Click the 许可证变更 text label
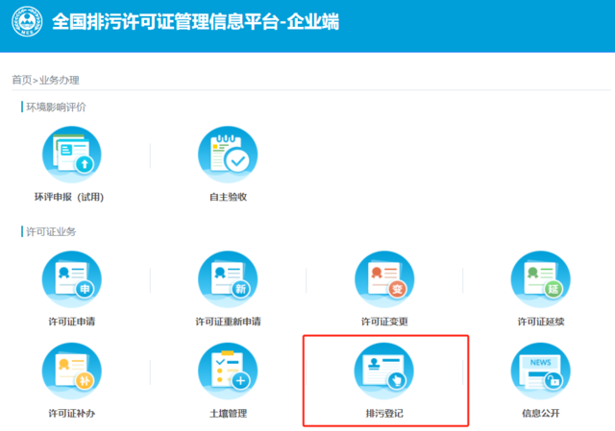The image size is (615, 431). pyautogui.click(x=384, y=322)
